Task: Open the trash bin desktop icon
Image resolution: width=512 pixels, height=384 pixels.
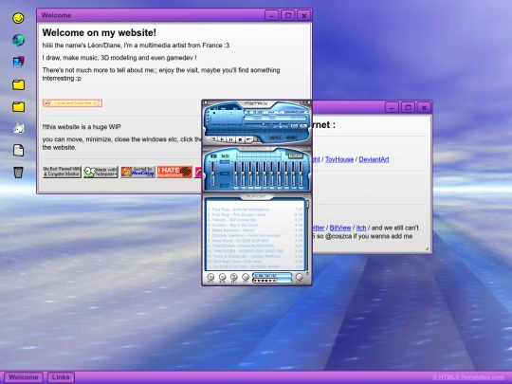Action: pos(19,172)
